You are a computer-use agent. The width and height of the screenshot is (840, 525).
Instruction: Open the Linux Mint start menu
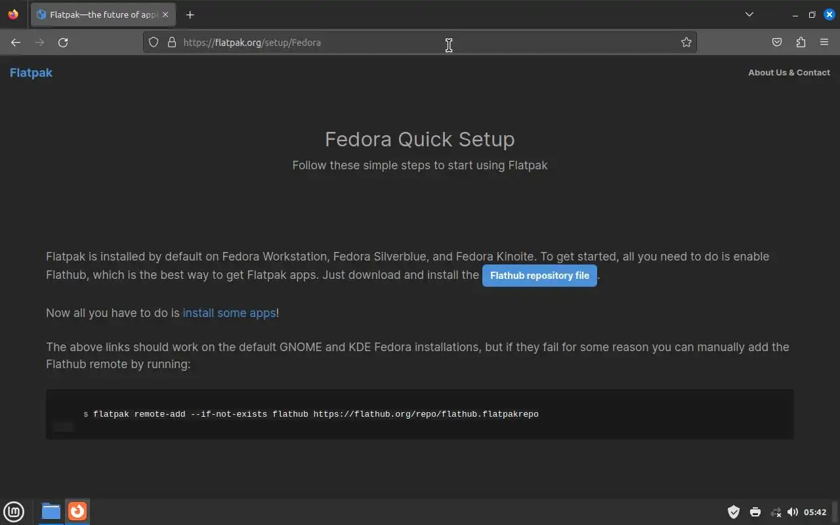(14, 511)
